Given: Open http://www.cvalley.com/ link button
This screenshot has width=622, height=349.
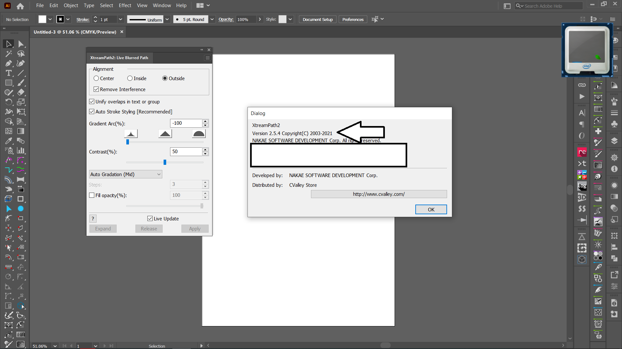Looking at the screenshot, I should 379,194.
